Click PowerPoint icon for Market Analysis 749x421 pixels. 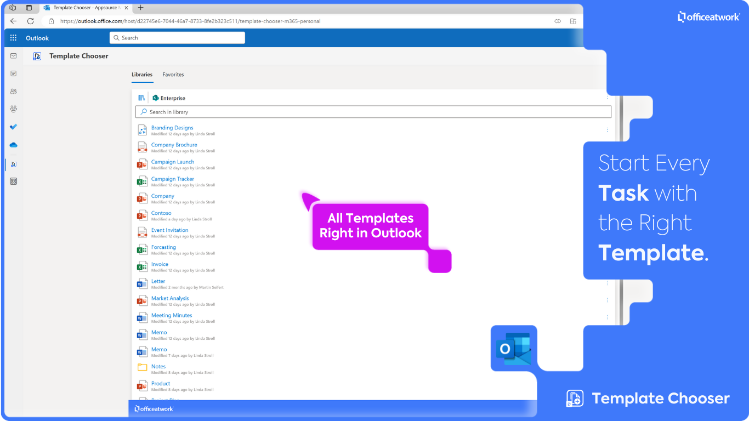click(x=142, y=300)
